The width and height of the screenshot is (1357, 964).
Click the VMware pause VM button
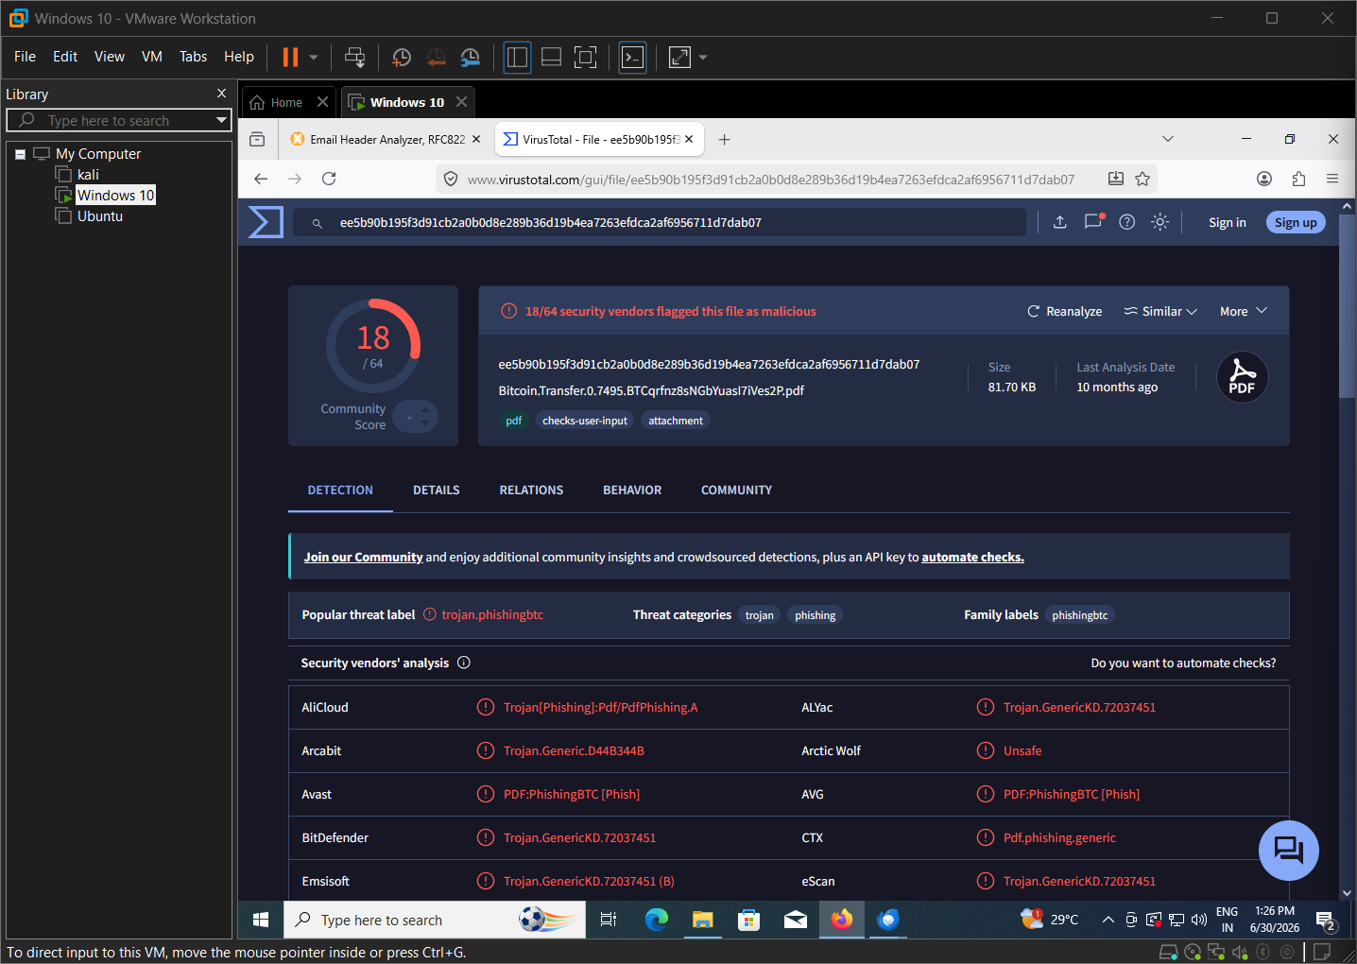pyautogui.click(x=290, y=58)
